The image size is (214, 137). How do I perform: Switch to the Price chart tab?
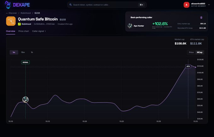(x=24, y=31)
